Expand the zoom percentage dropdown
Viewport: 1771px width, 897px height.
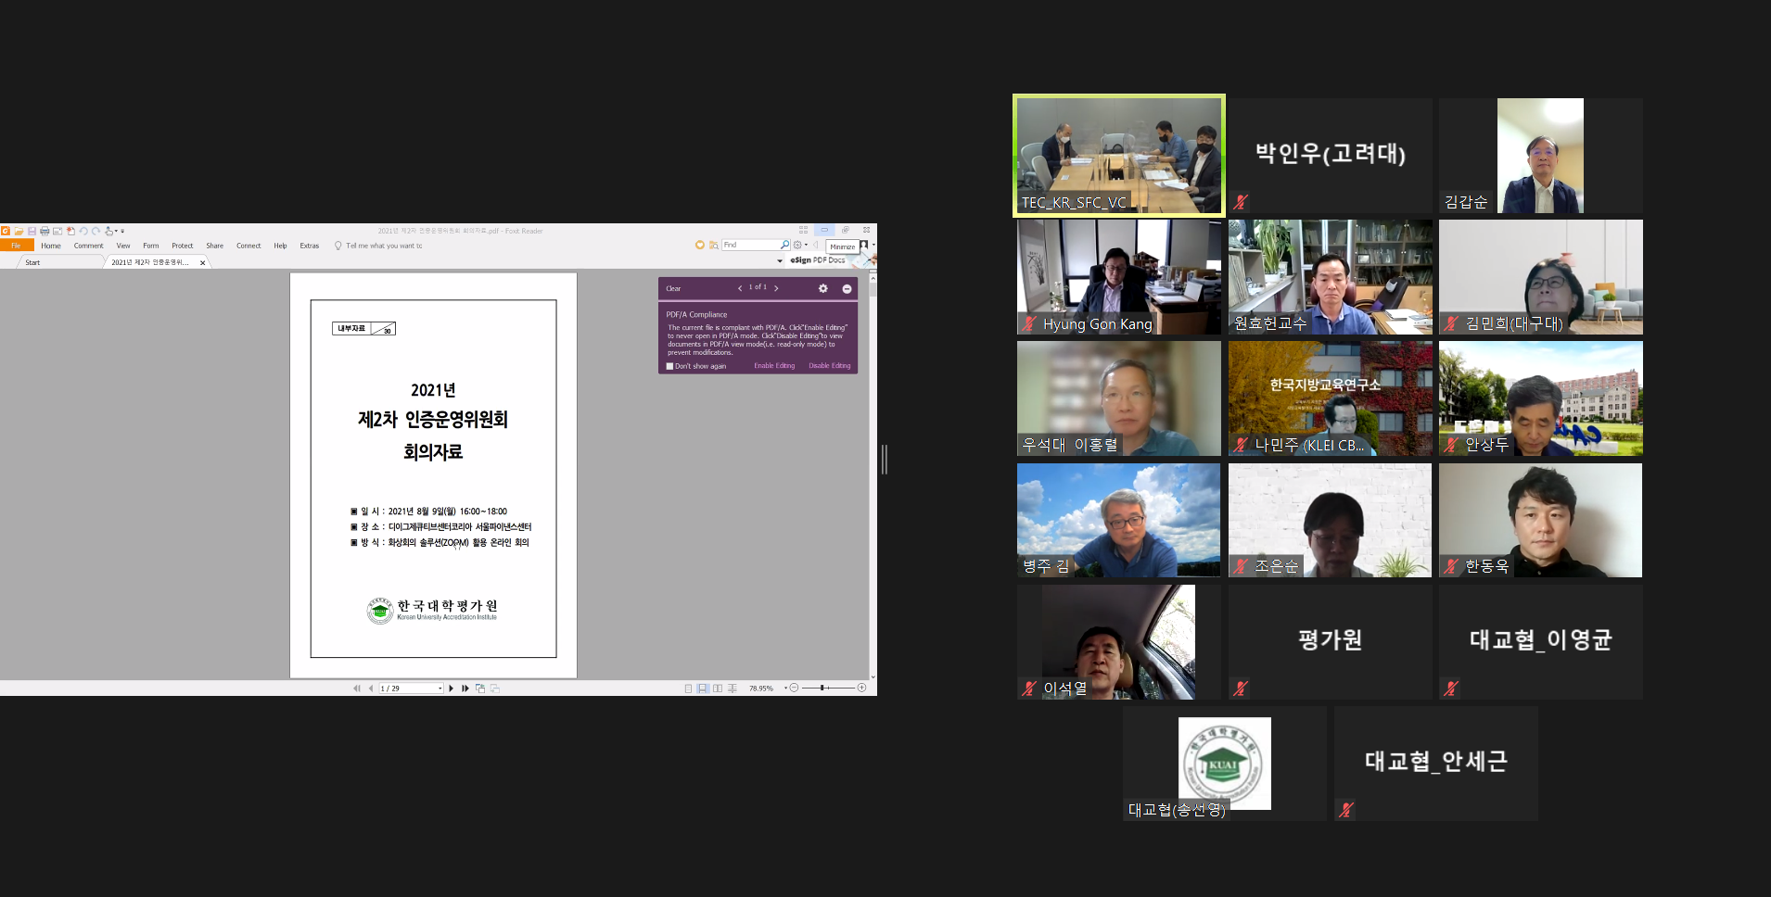[785, 689]
